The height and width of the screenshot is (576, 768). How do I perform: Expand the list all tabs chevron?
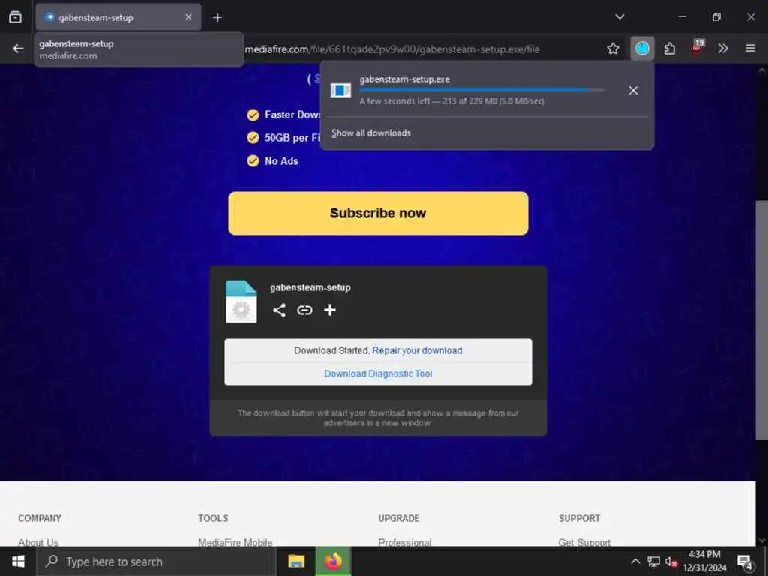coord(619,17)
